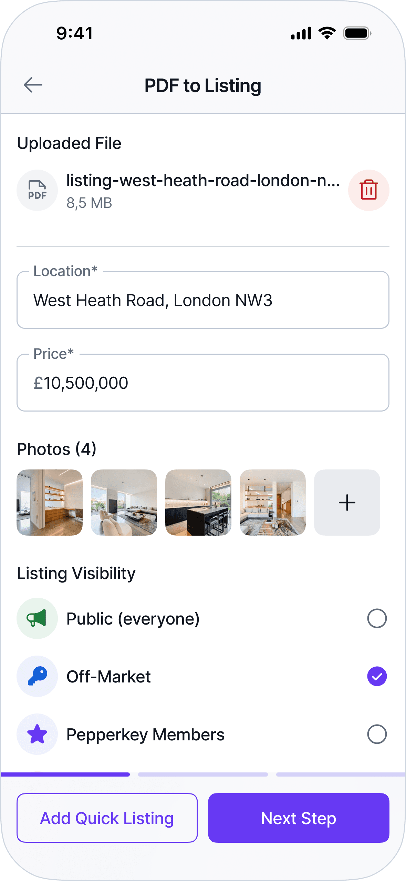The width and height of the screenshot is (406, 881).
Task: Select the Pepperkey Members radio button
Action: click(x=377, y=734)
